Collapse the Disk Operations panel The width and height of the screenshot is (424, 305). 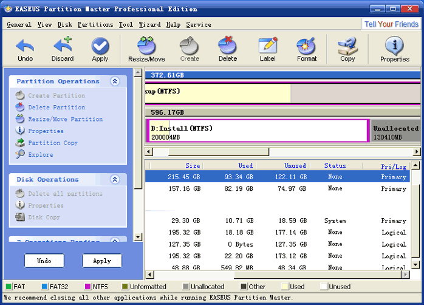[115, 179]
